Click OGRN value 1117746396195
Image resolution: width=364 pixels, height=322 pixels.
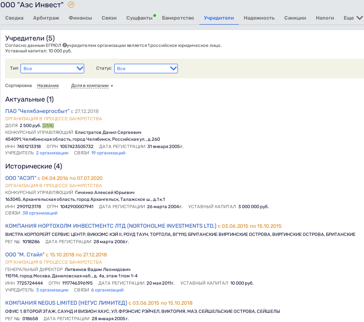coord(77,283)
